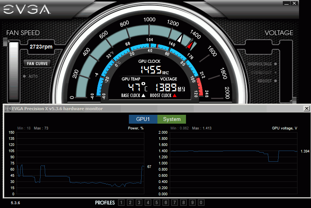Click the GPU voltage, V graph
The image size is (311, 208).
(x=234, y=163)
